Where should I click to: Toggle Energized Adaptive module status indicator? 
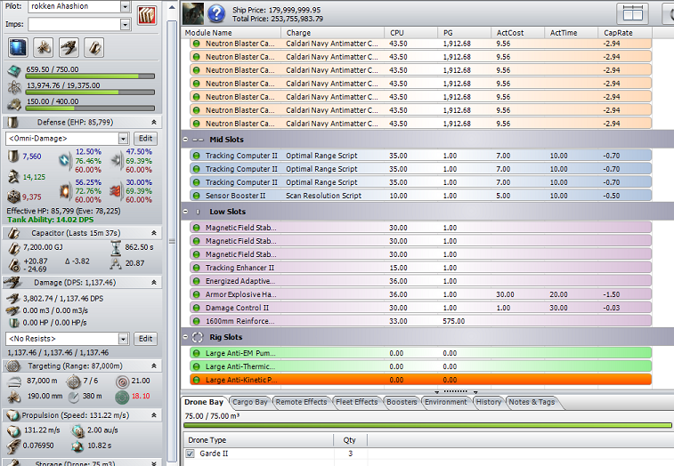click(197, 281)
